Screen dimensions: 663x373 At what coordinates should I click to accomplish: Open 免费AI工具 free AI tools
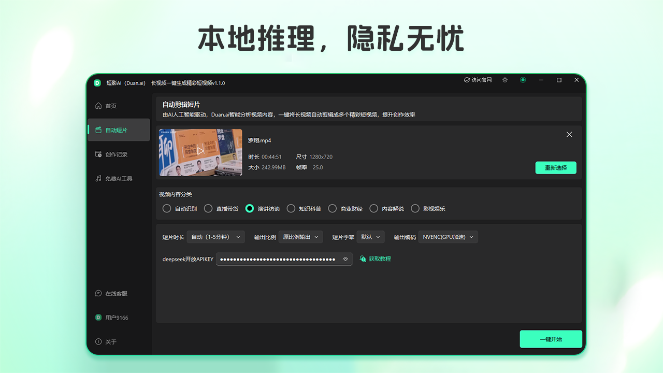pyautogui.click(x=118, y=178)
